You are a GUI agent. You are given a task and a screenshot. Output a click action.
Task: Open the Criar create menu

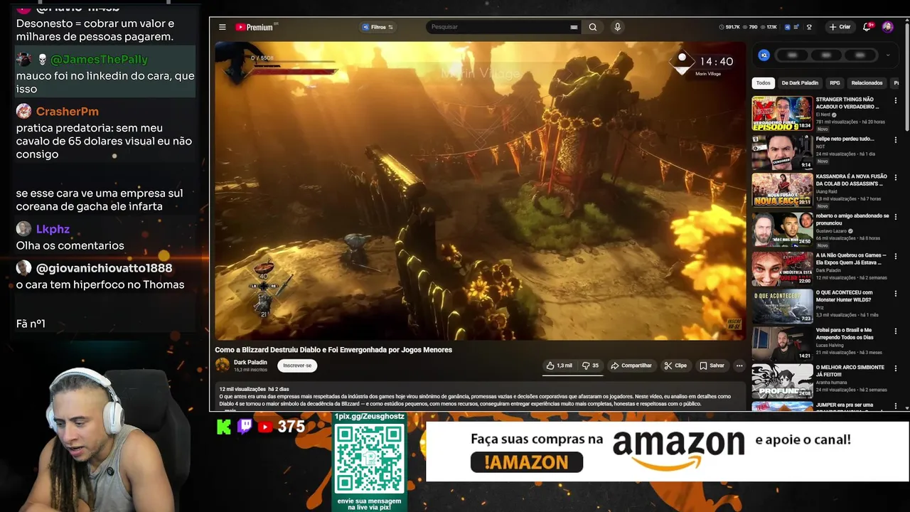[840, 27]
